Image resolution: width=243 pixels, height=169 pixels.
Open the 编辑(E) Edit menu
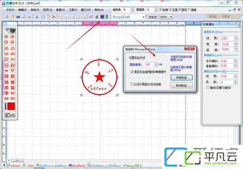pos(23,10)
